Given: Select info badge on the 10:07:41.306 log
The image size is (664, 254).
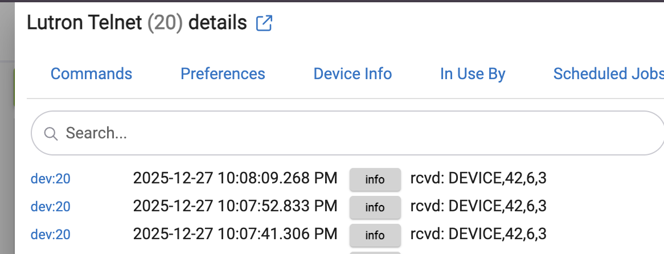Looking at the screenshot, I should (x=375, y=235).
